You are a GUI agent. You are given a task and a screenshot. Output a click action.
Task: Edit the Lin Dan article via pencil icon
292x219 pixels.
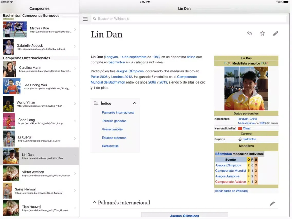coord(276,33)
